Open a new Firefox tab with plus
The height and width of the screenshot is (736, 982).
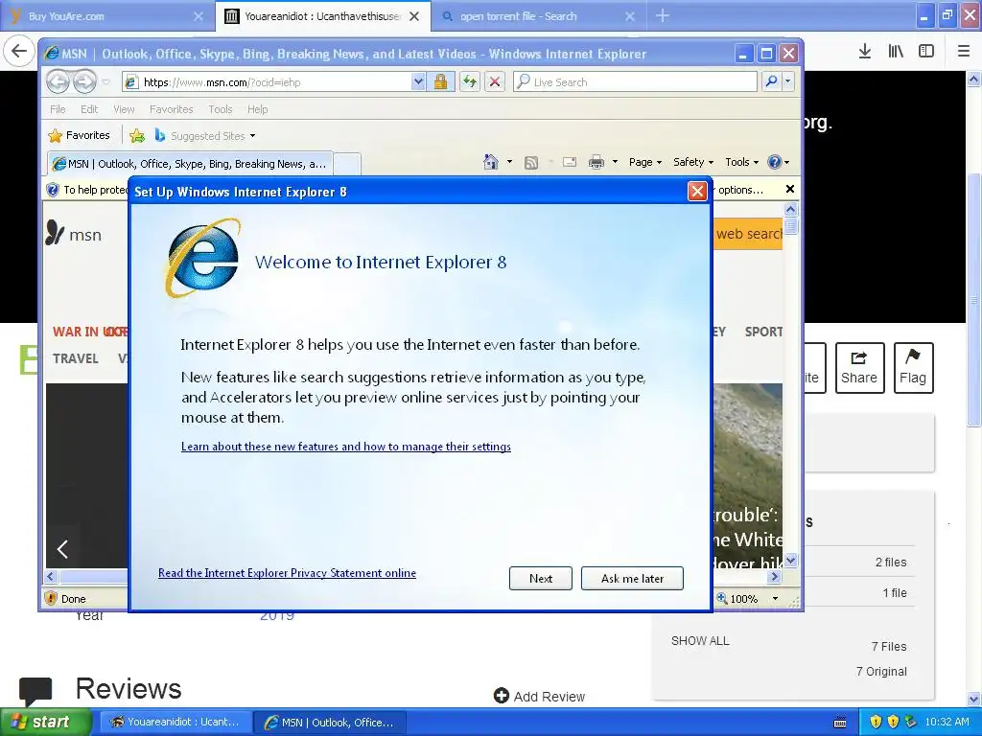click(663, 15)
